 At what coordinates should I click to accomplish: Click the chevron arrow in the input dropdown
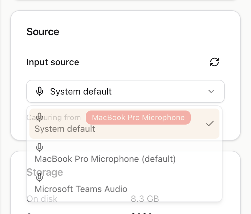point(211,91)
